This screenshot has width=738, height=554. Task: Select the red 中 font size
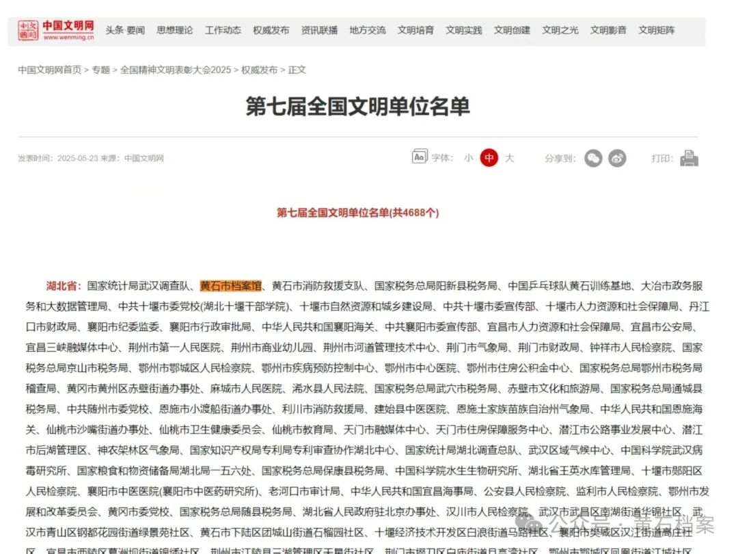coord(489,158)
